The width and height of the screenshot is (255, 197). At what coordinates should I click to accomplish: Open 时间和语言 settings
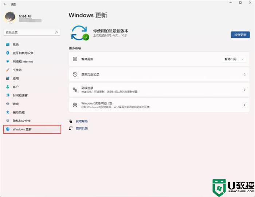click(32, 95)
